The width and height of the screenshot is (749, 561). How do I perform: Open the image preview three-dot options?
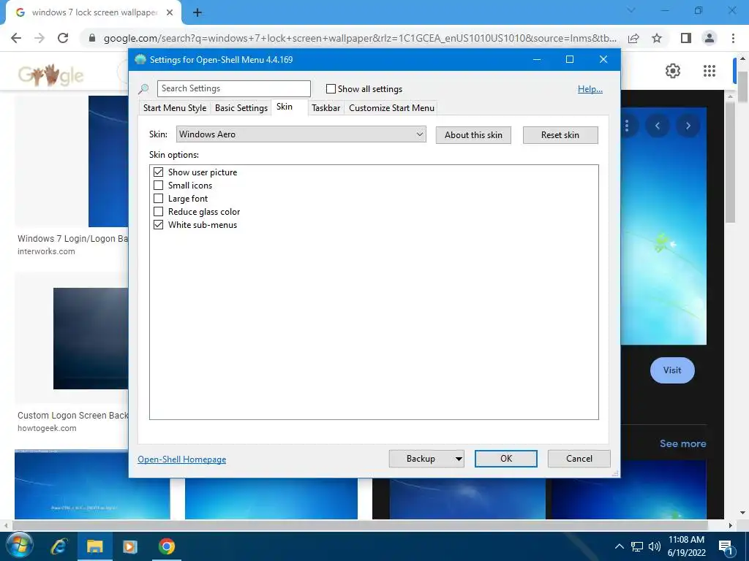coord(627,126)
